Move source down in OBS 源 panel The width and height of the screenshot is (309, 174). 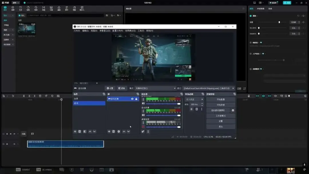pyautogui.click(x=128, y=131)
